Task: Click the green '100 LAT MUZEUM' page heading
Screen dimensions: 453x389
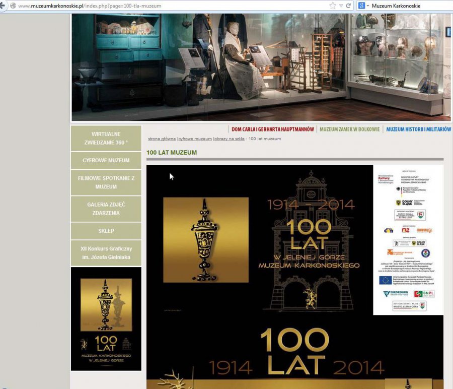Action: pyautogui.click(x=172, y=152)
